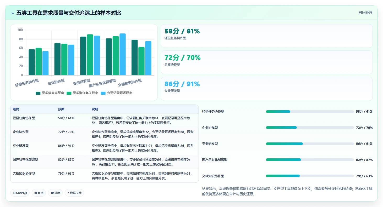Click the 数据卡片 chip
Image resolution: width=383 pixels, height=207 pixels.
(x=74, y=193)
